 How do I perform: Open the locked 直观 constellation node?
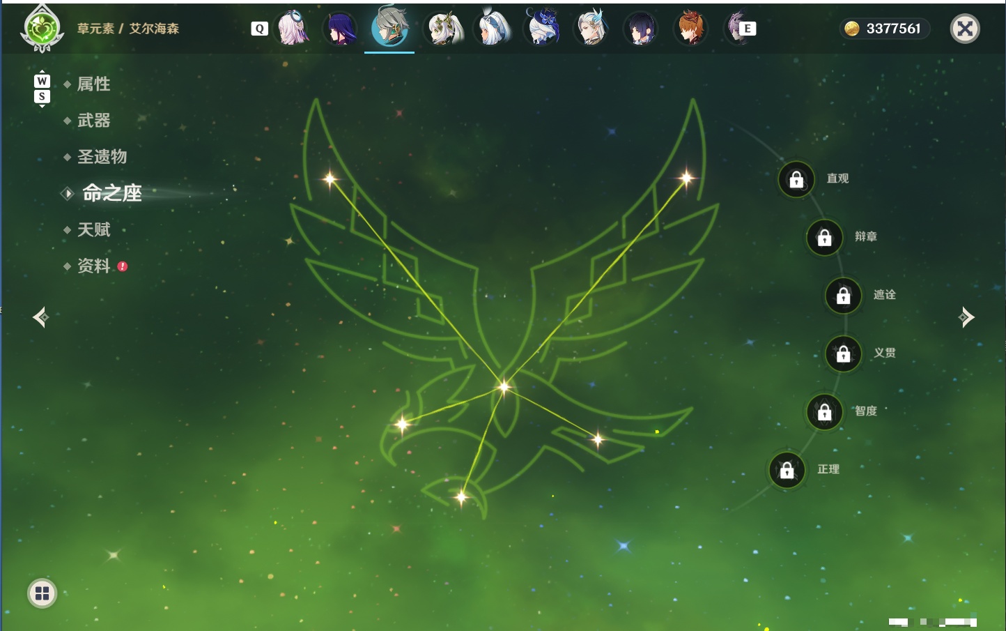tap(796, 180)
